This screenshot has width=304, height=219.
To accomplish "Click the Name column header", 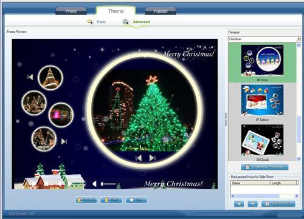I will point(250,183).
